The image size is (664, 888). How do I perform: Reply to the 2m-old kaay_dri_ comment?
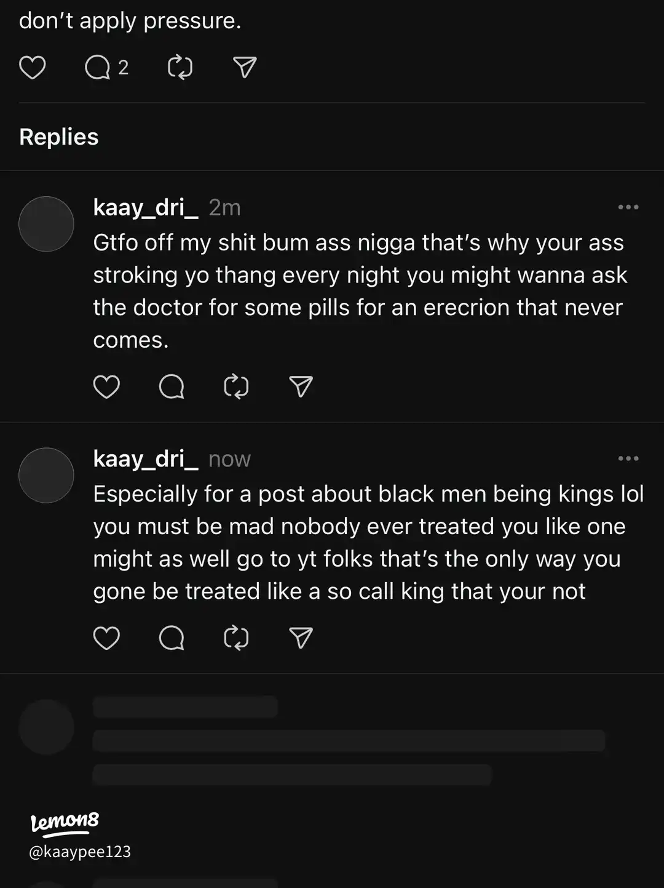172,386
